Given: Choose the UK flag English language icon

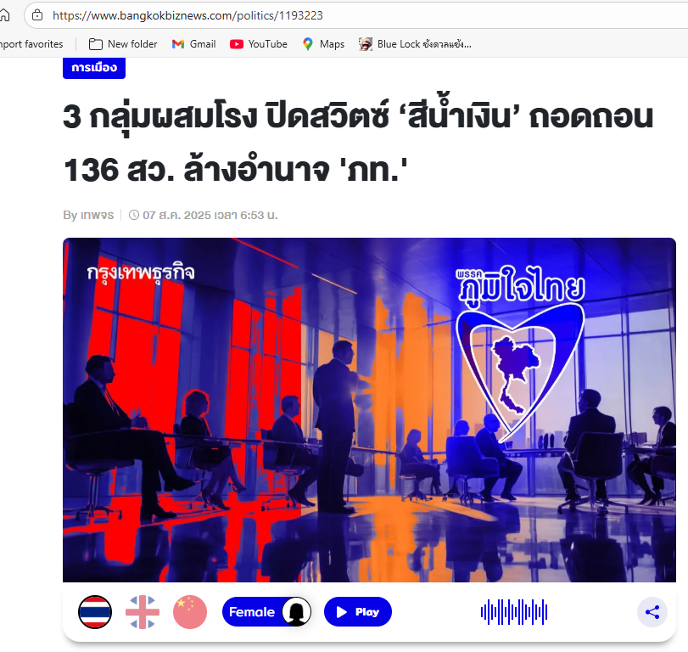Looking at the screenshot, I should (x=143, y=611).
